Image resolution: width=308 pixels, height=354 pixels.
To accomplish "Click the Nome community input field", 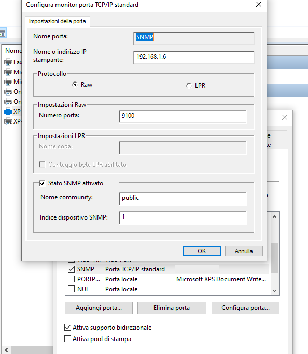I will 183,198.
